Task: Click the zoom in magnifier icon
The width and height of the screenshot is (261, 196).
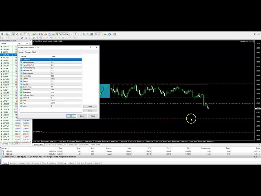Action: pyautogui.click(x=84, y=34)
